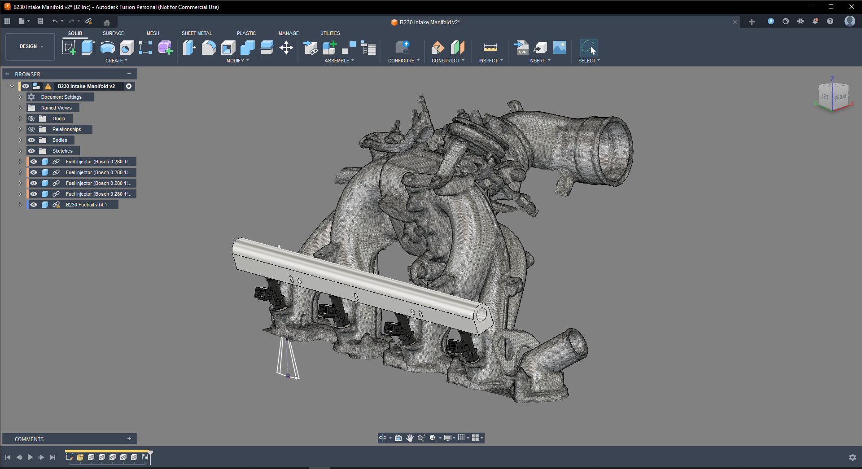Jump to timeline beginning
The image size is (862, 469).
pos(8,457)
